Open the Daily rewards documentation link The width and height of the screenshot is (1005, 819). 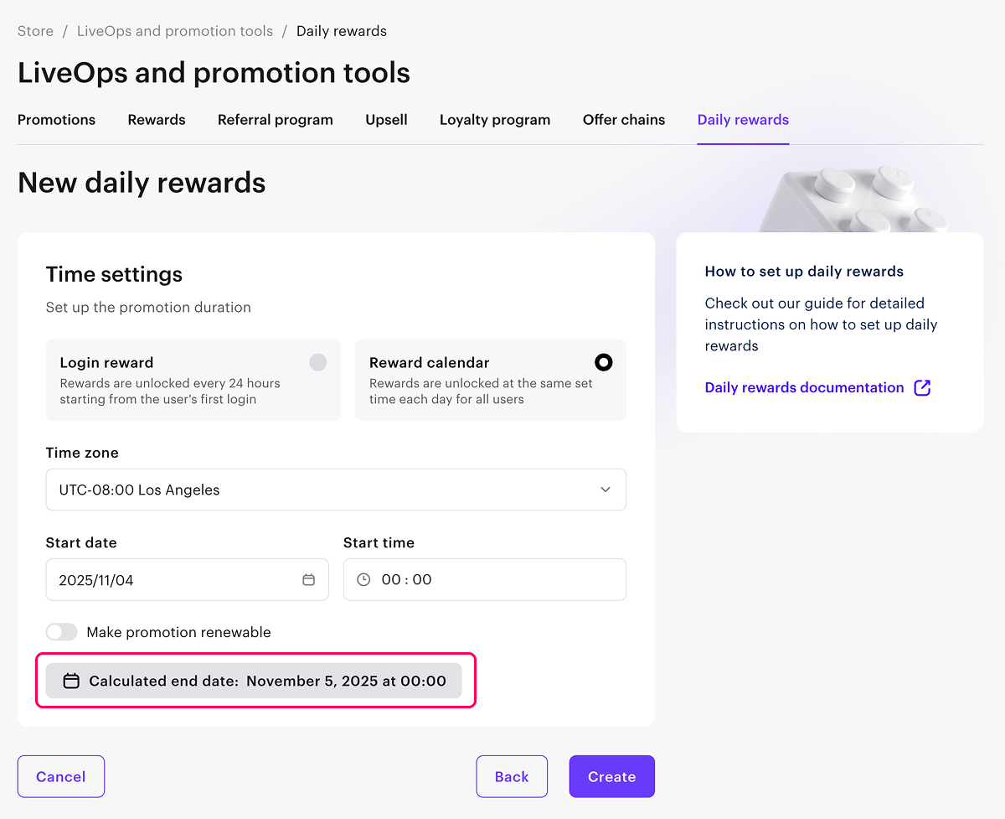[804, 387]
